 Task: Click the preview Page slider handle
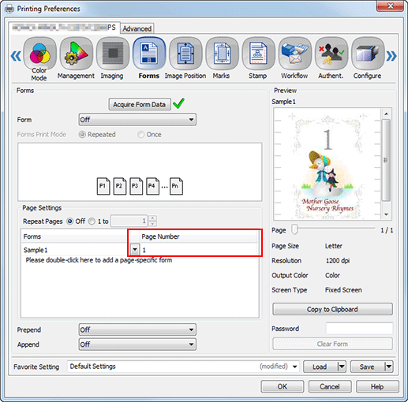click(294, 229)
